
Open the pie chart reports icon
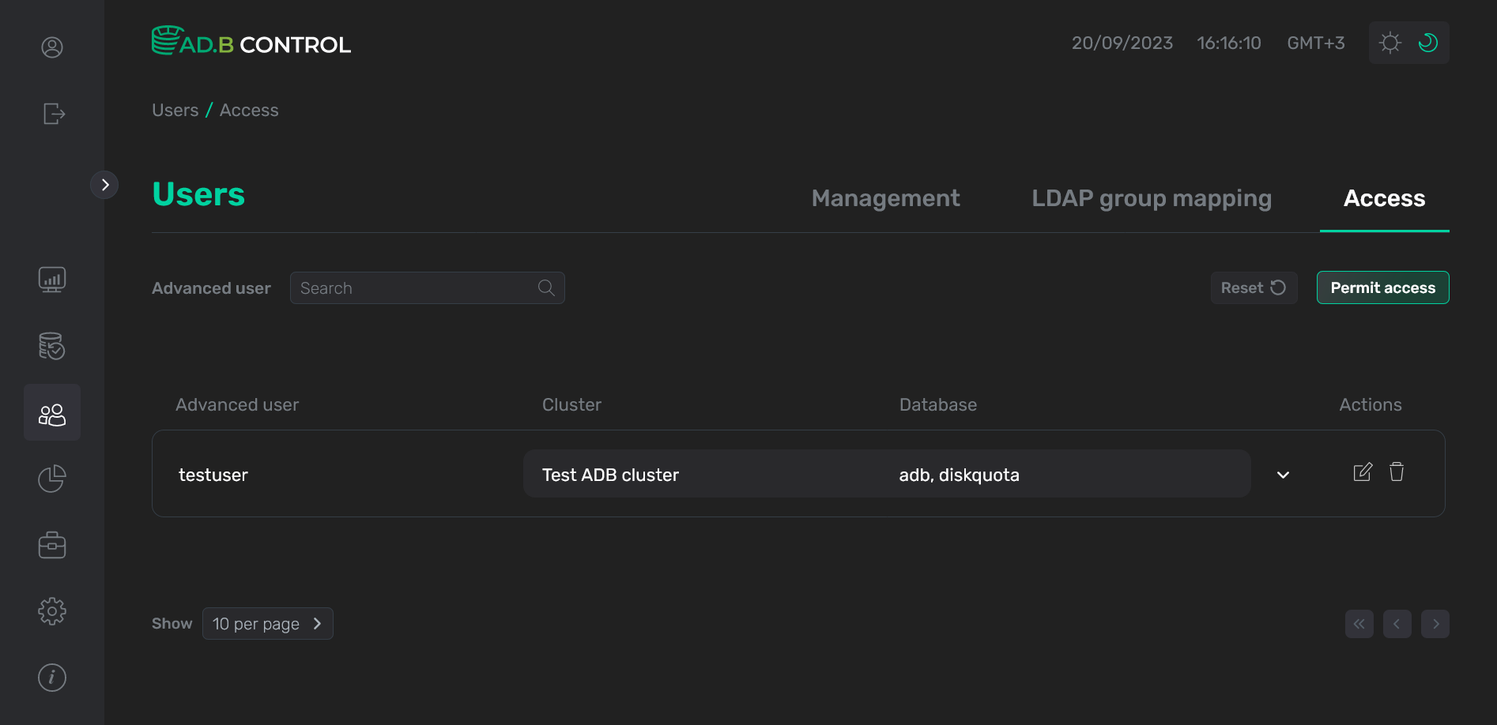point(52,479)
